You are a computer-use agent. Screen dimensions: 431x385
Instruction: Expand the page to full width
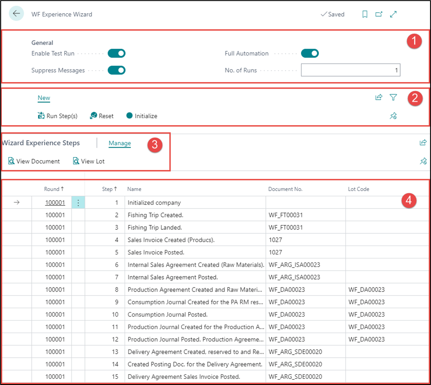tap(393, 14)
